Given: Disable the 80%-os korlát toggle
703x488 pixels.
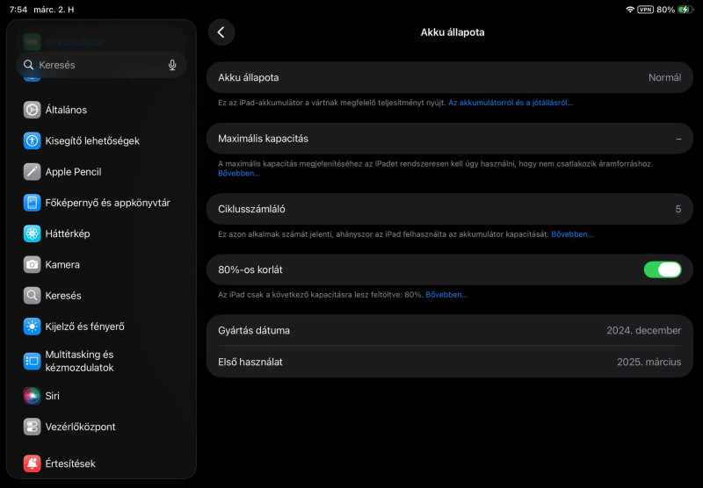Looking at the screenshot, I should click(663, 269).
